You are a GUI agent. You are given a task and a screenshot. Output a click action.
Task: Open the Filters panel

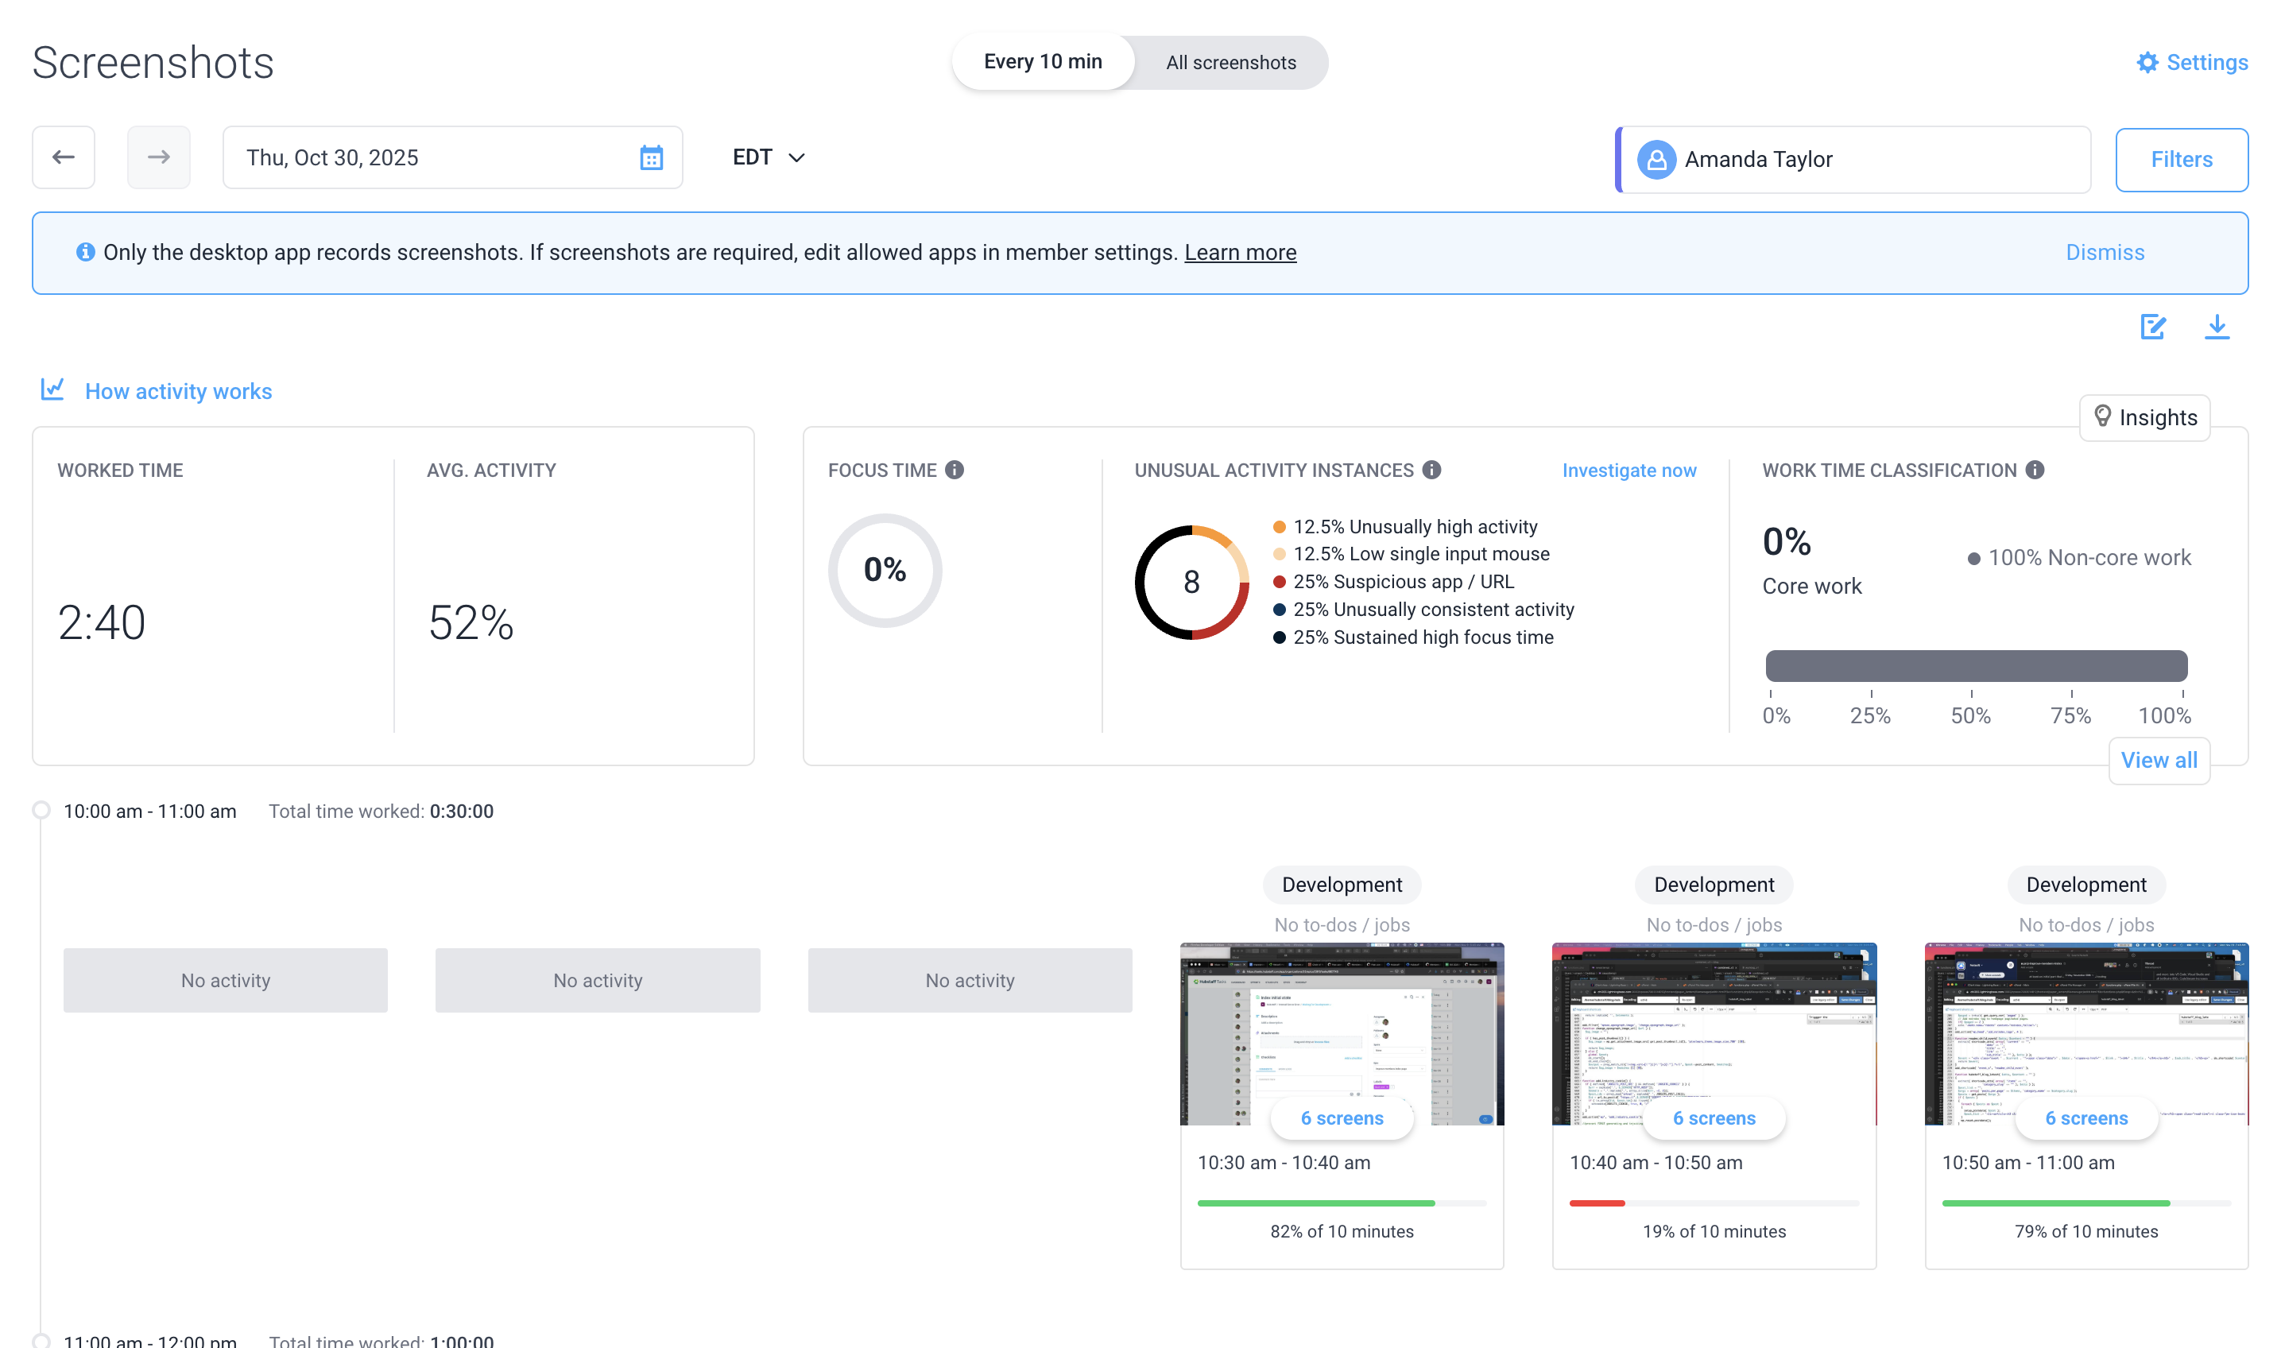pyautogui.click(x=2181, y=159)
